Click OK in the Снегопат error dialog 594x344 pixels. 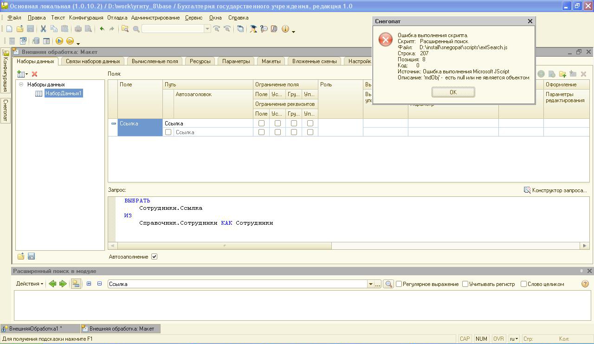pos(453,92)
